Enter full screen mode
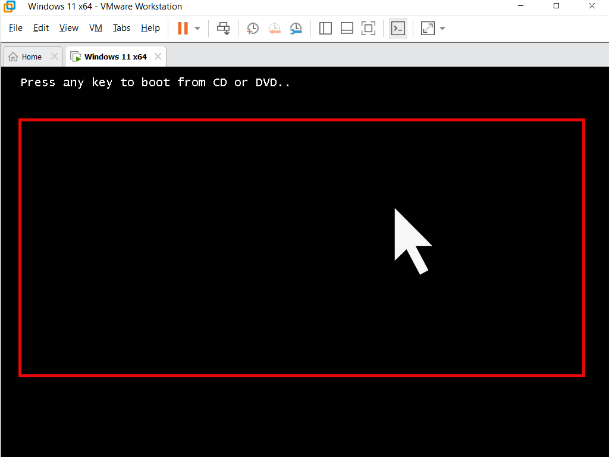 (368, 28)
